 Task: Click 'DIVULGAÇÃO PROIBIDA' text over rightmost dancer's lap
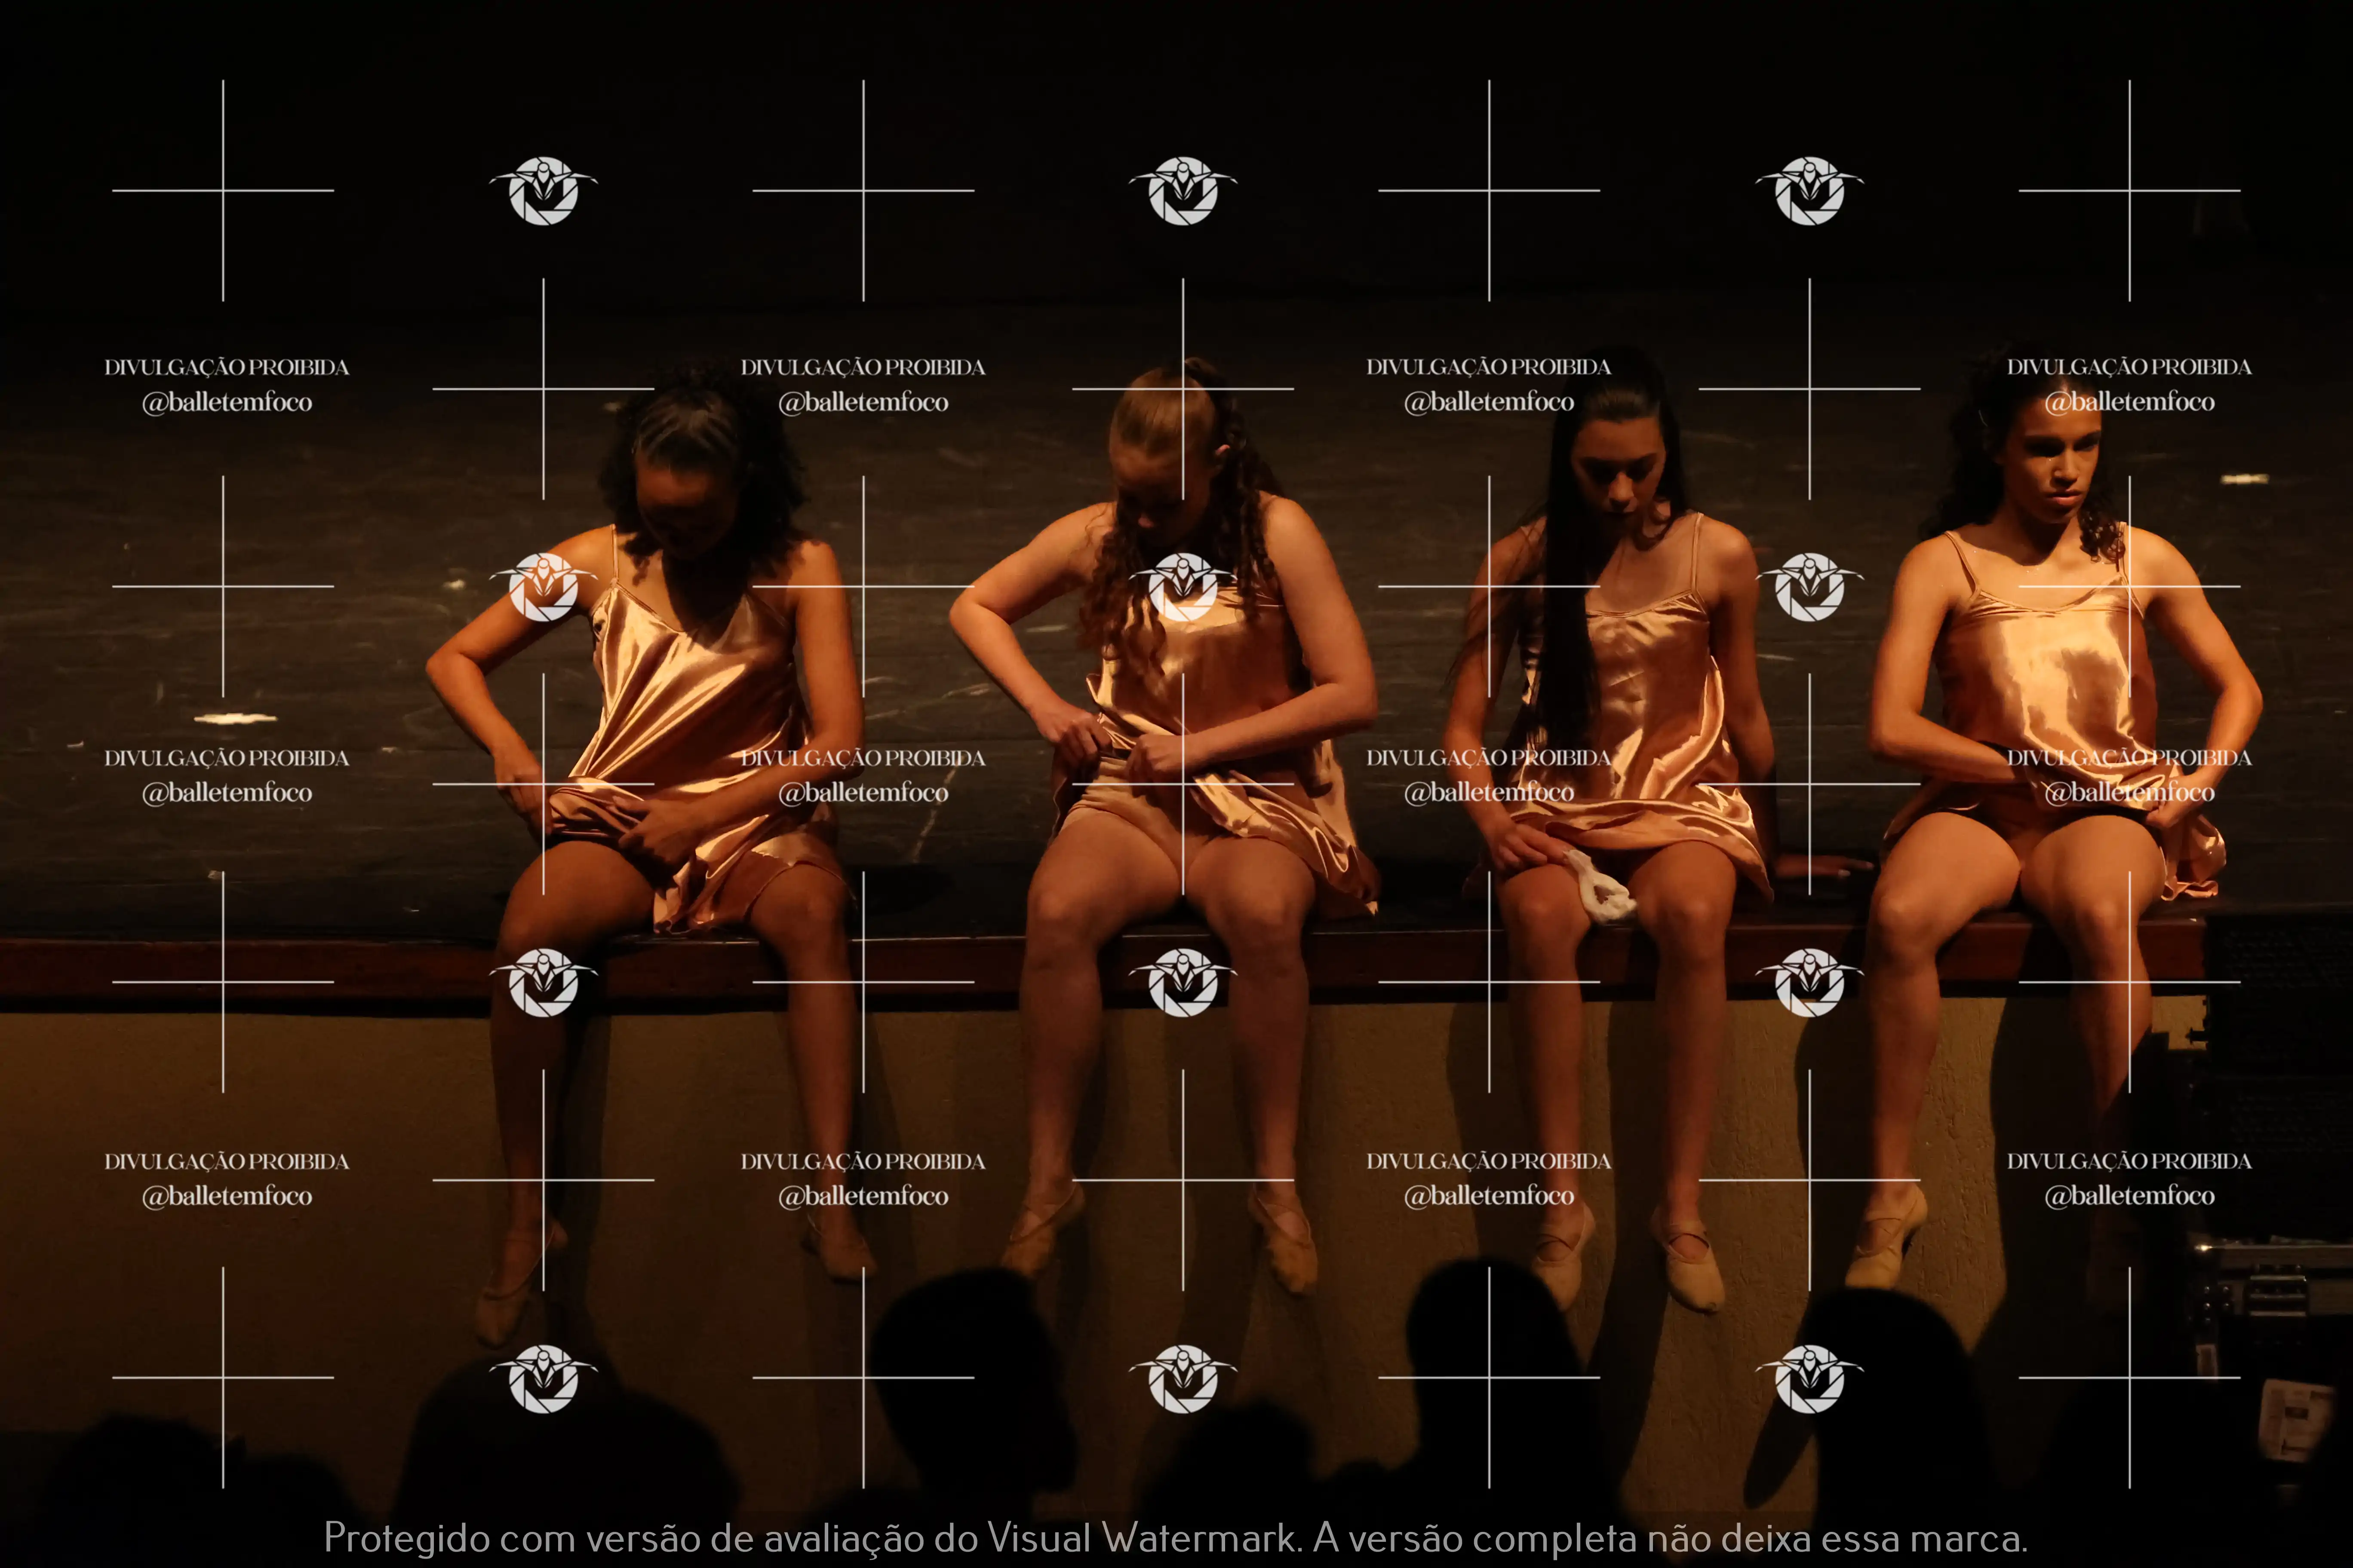point(2129,758)
